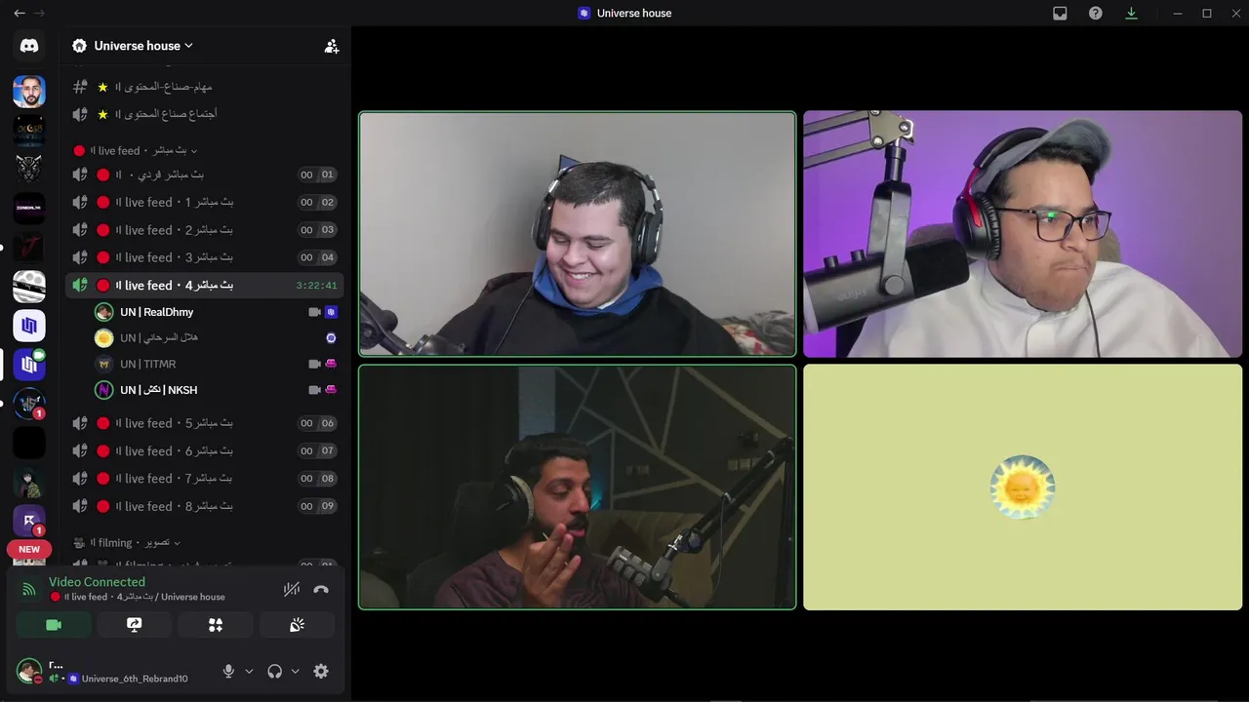Open Discord direct messages home icon
This screenshot has height=702, width=1249.
click(x=29, y=46)
